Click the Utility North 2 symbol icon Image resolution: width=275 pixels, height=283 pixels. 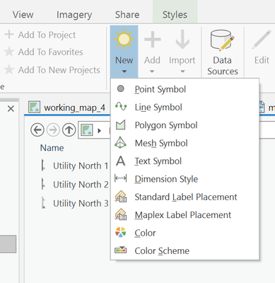(43, 184)
